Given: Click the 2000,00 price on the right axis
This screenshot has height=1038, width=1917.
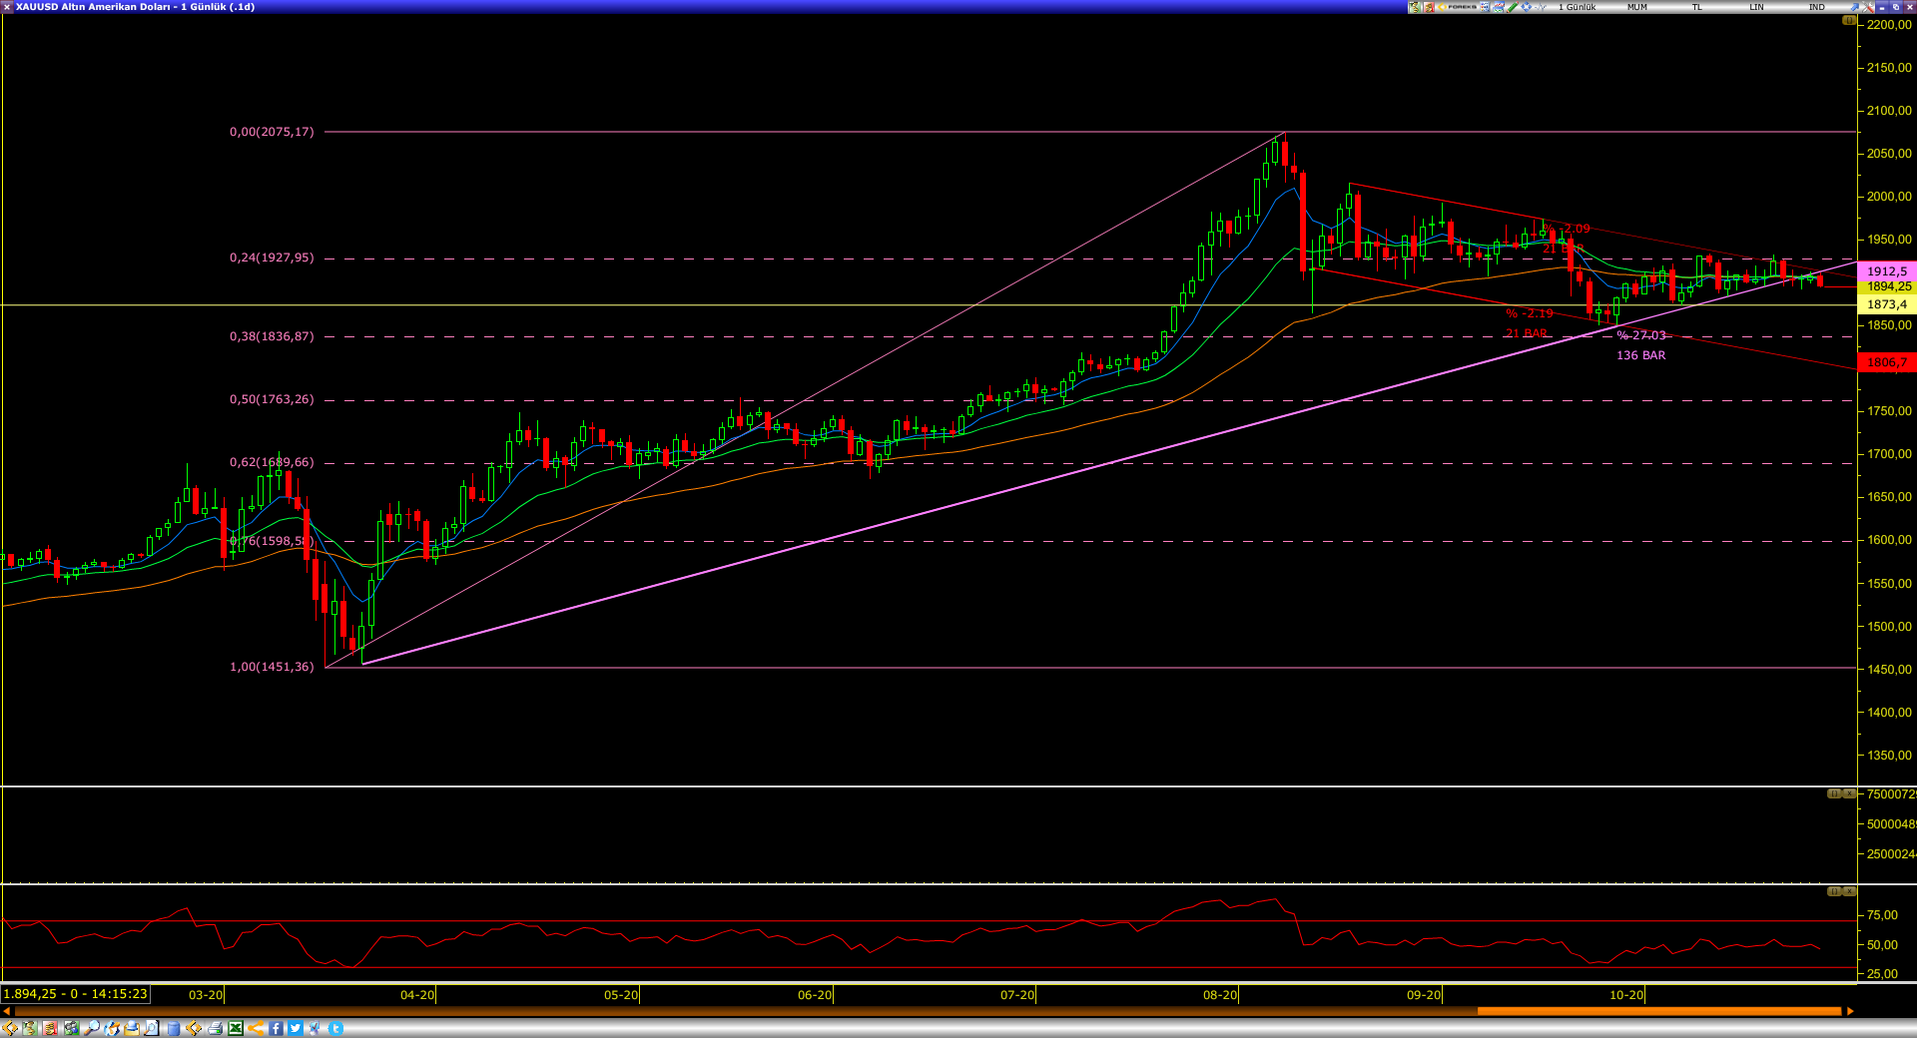Looking at the screenshot, I should tap(1889, 197).
